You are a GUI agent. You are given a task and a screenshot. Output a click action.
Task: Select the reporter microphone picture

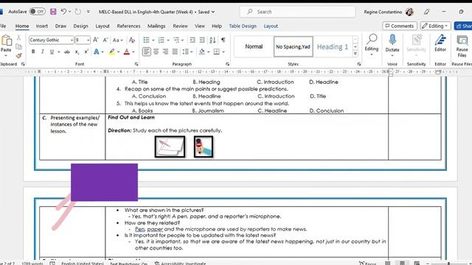[204, 146]
